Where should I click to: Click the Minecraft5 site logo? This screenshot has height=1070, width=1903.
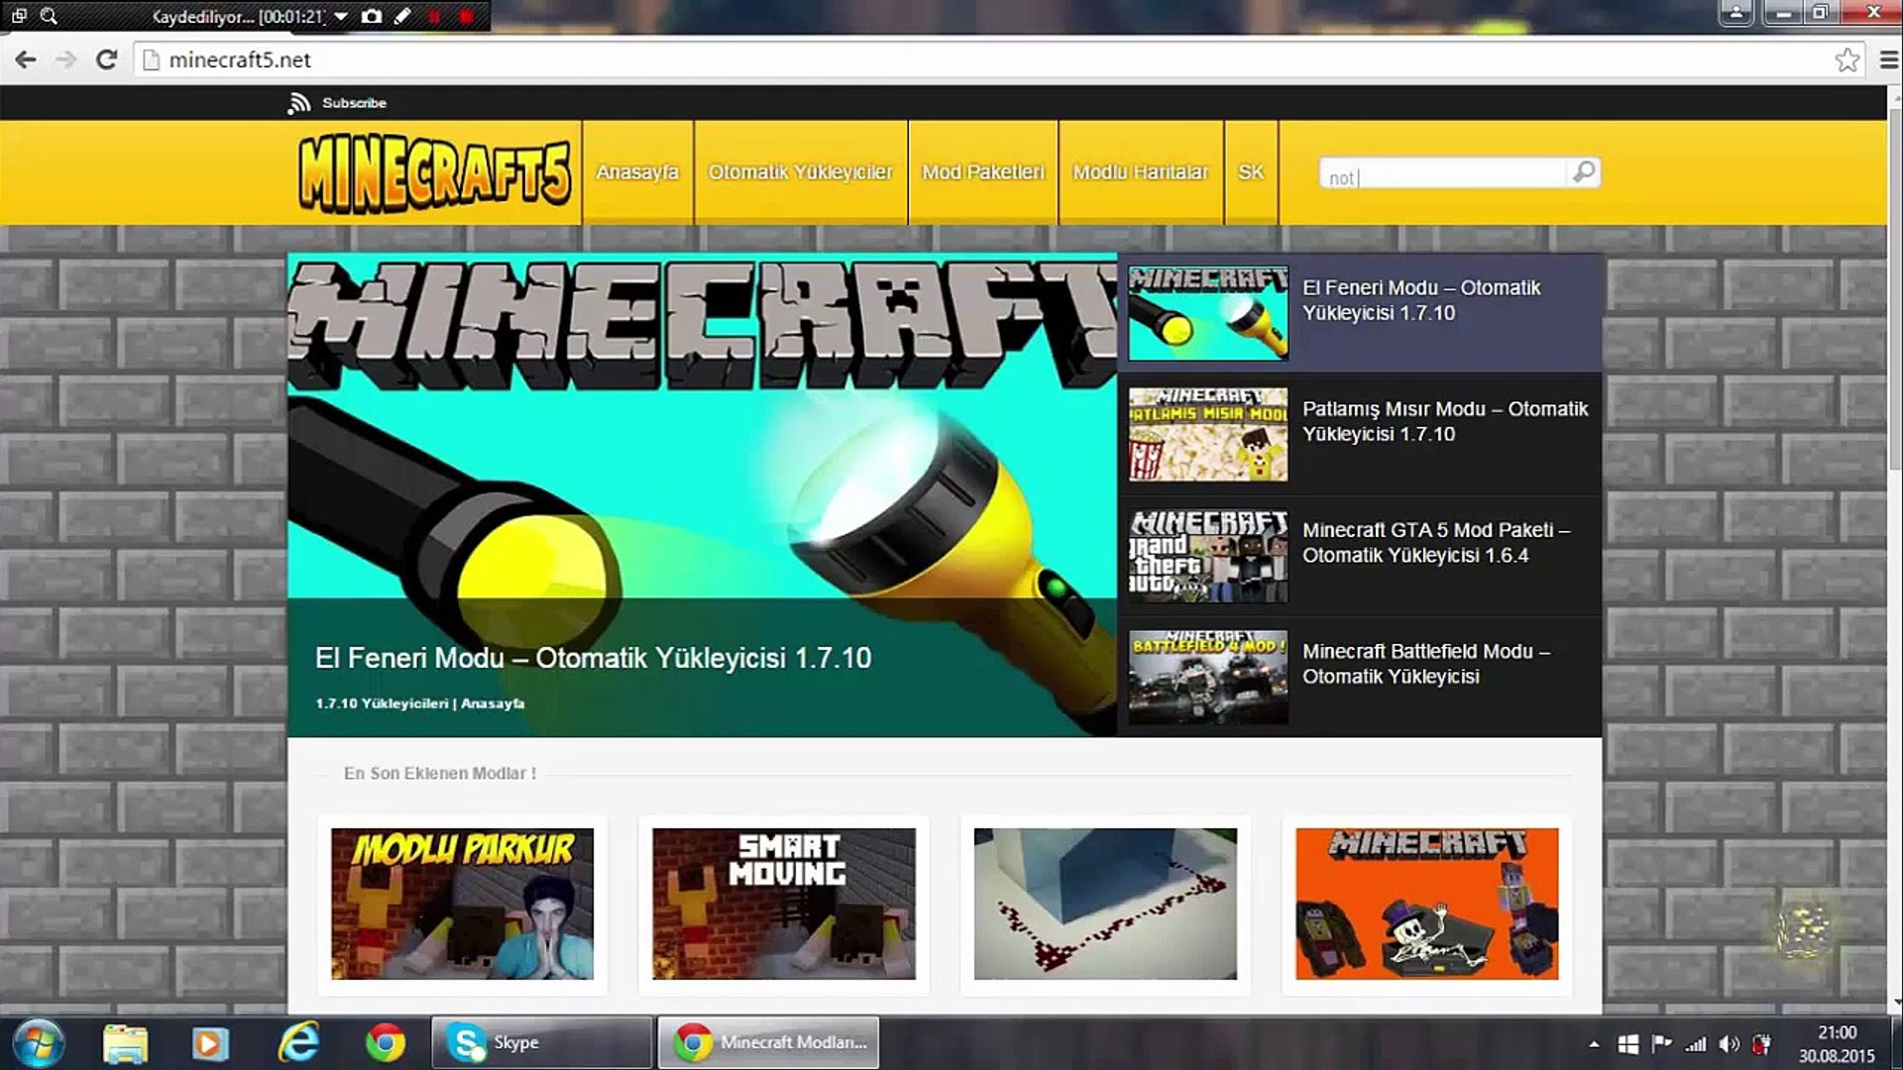(x=435, y=174)
